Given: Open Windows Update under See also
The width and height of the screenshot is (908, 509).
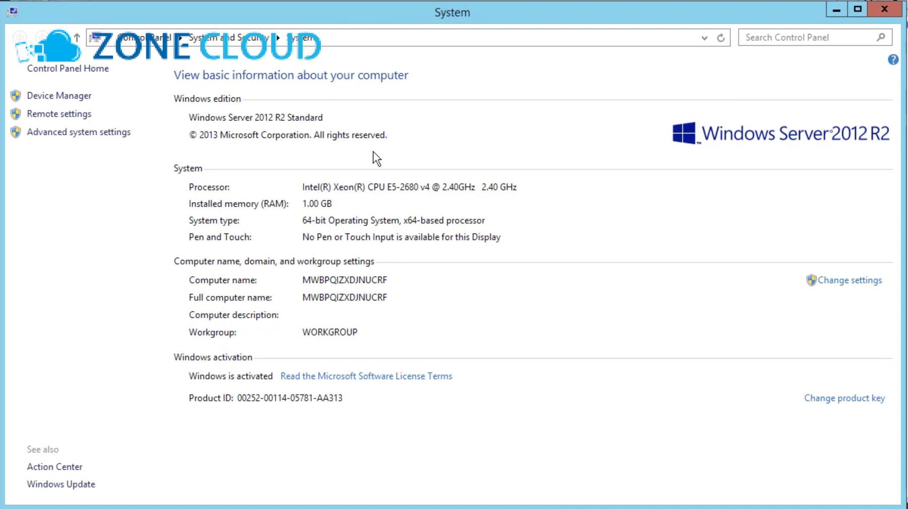Looking at the screenshot, I should point(61,484).
